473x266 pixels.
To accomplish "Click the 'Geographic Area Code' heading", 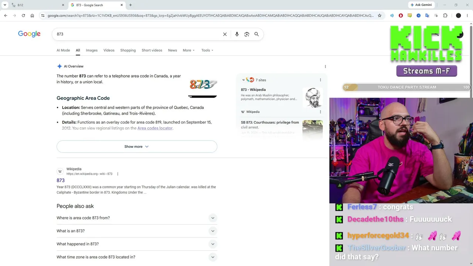I will pyautogui.click(x=83, y=98).
